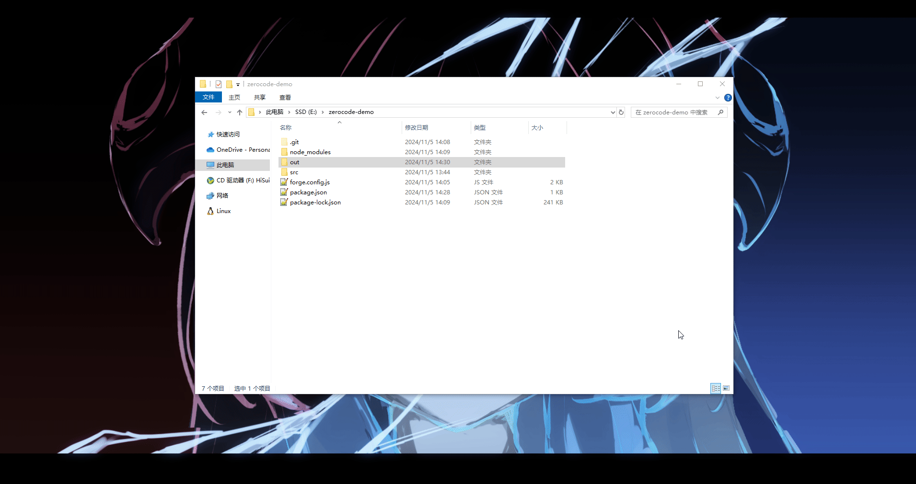Image resolution: width=916 pixels, height=484 pixels.
Task: Select the src folder name
Action: (294, 172)
